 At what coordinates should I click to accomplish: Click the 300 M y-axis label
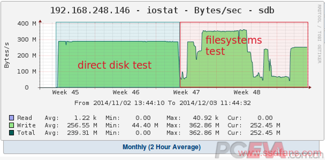[x=27, y=39]
